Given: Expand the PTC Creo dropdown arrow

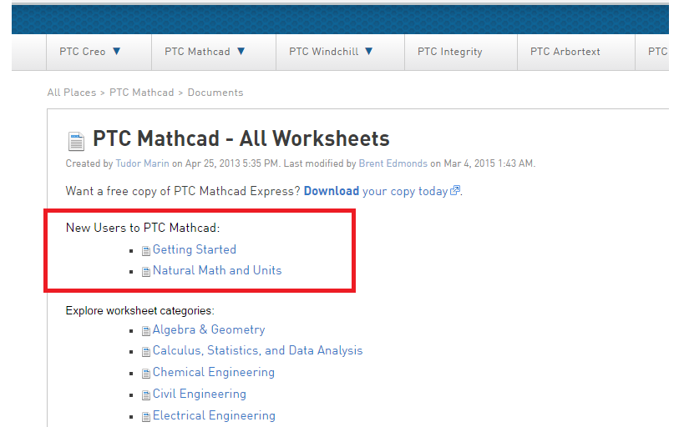Looking at the screenshot, I should [x=117, y=52].
